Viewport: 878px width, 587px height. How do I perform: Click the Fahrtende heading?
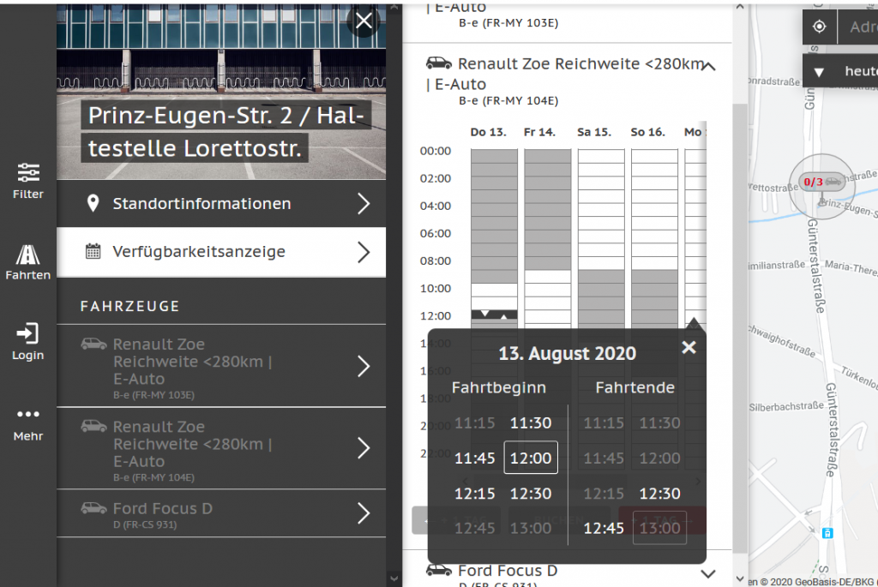635,387
